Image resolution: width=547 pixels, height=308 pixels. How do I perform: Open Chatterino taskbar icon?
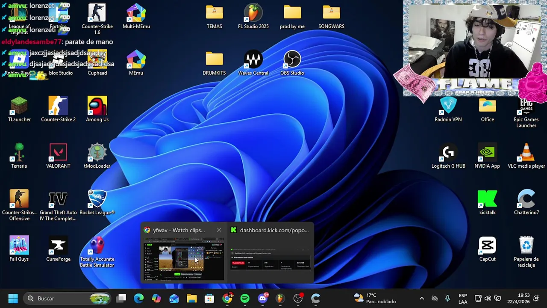(315, 299)
